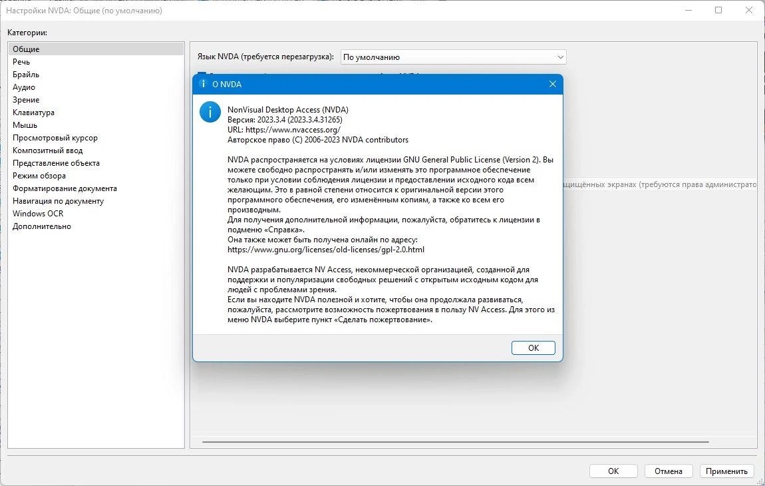Close the О NVDA about dialog
The width and height of the screenshot is (765, 486).
pos(552,84)
